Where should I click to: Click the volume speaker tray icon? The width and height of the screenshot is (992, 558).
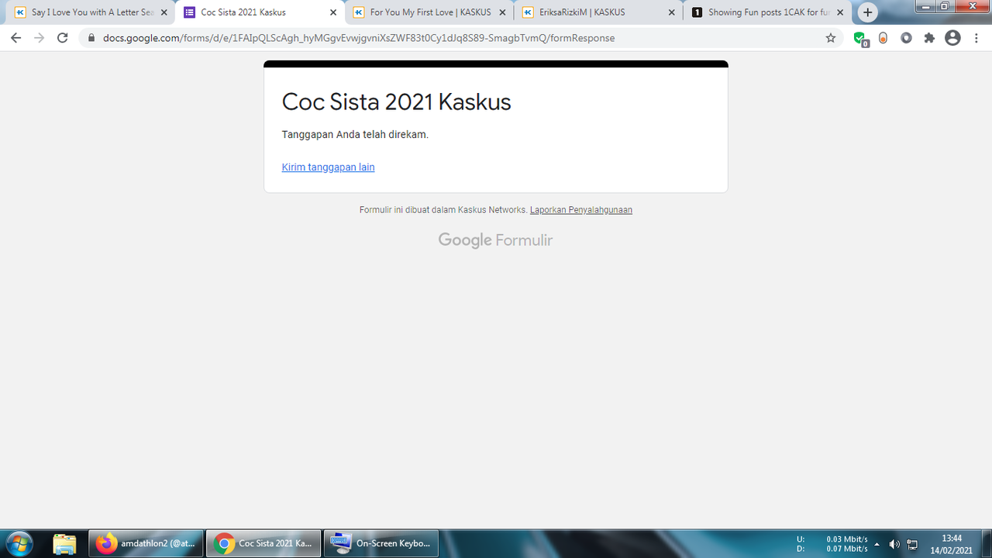pyautogui.click(x=894, y=544)
